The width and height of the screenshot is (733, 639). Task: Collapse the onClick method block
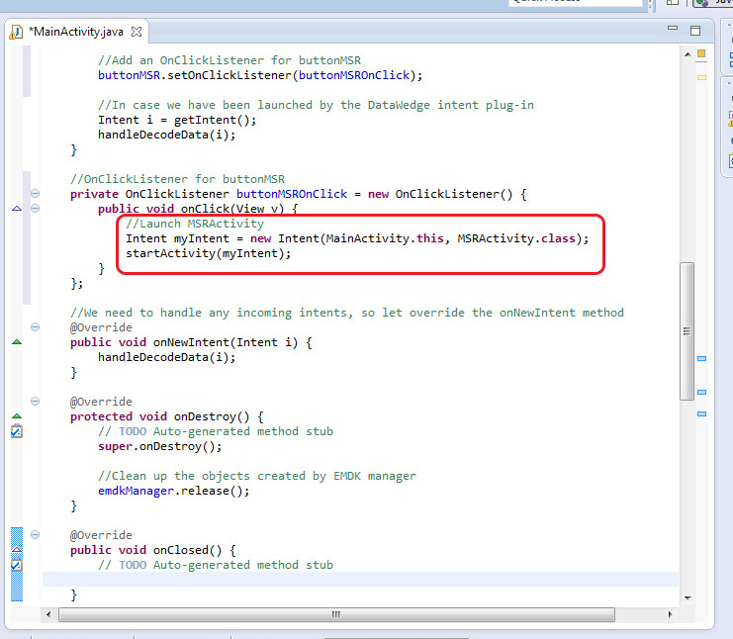click(36, 209)
